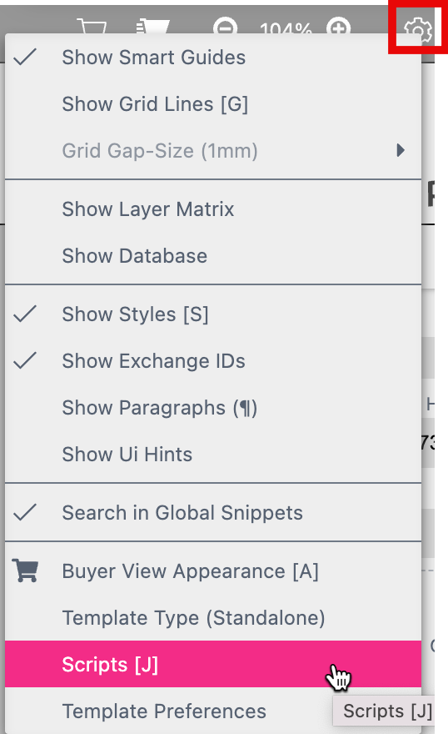
Task: Click the cart icon beside Buyer View Appearance
Action: tap(25, 571)
